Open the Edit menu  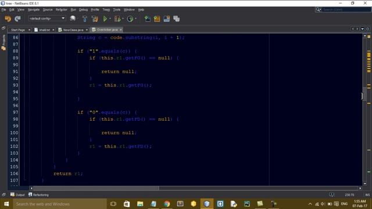pos(12,10)
